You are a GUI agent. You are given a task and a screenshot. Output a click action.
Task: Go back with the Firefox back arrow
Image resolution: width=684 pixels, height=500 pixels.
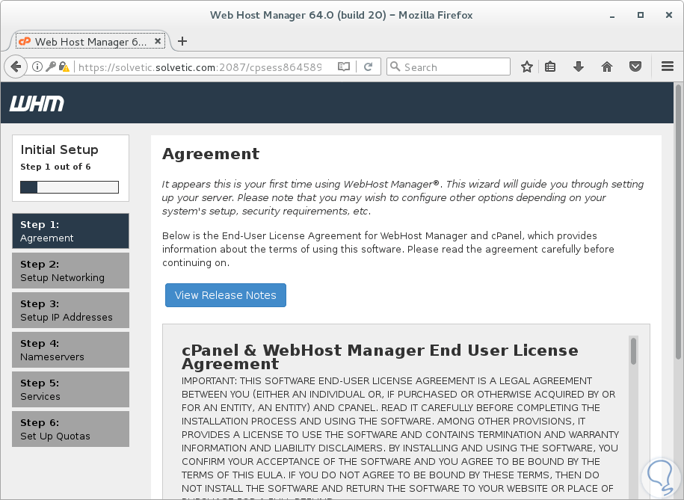pos(16,67)
